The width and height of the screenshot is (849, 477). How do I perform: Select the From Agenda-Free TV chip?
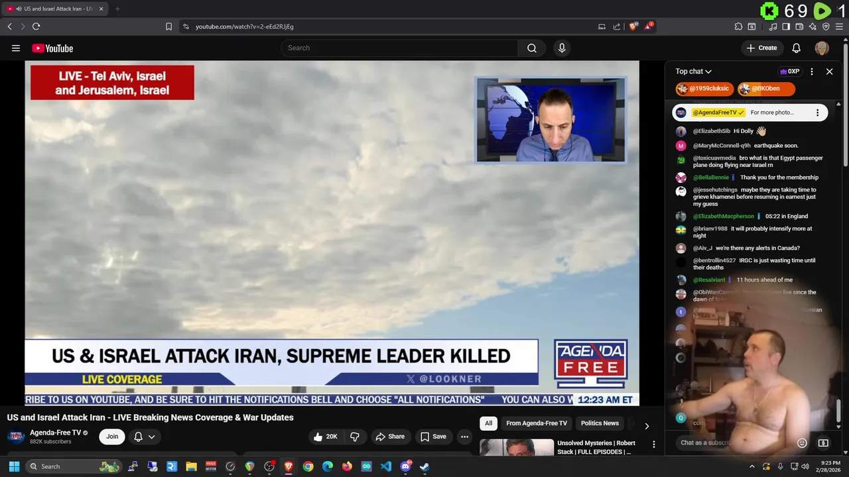click(537, 423)
